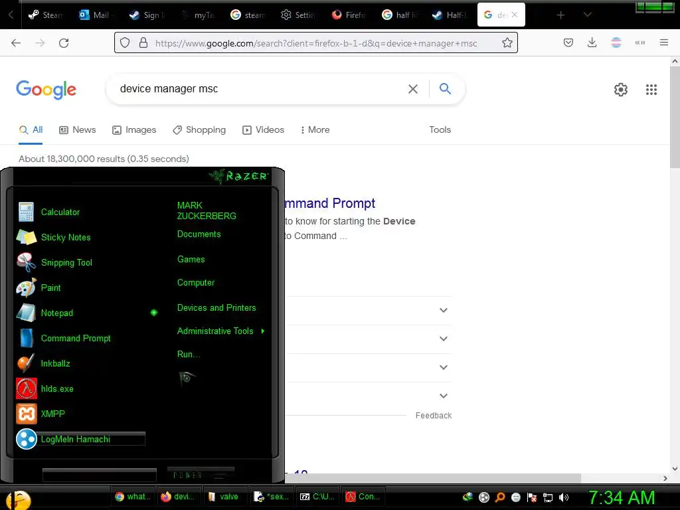Open Documents from the start menu
680x510 pixels.
coord(199,234)
